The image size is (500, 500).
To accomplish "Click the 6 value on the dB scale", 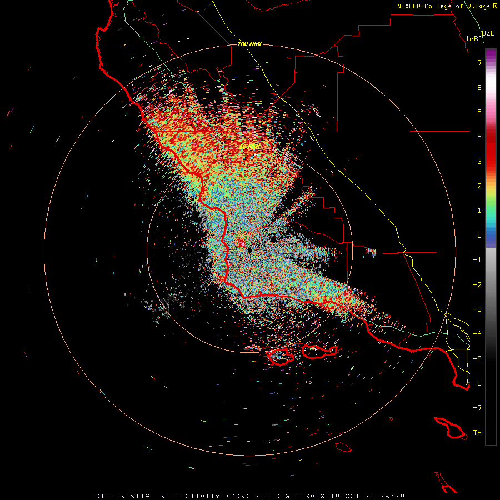I will [479, 87].
